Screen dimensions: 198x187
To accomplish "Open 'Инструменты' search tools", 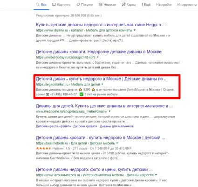I will (187, 5).
